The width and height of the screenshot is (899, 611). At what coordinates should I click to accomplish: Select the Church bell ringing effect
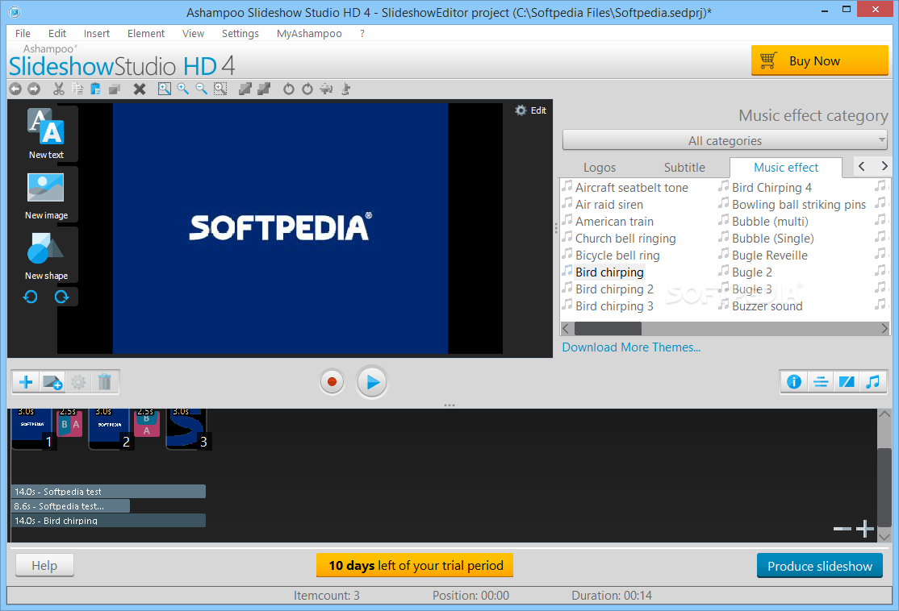point(625,239)
